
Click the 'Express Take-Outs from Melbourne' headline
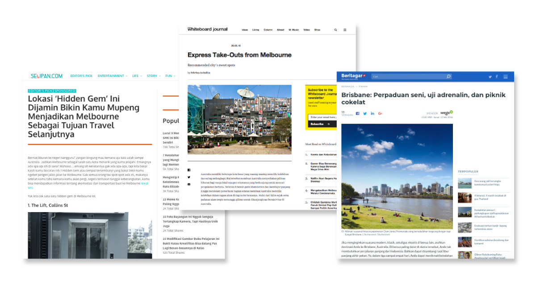click(239, 55)
